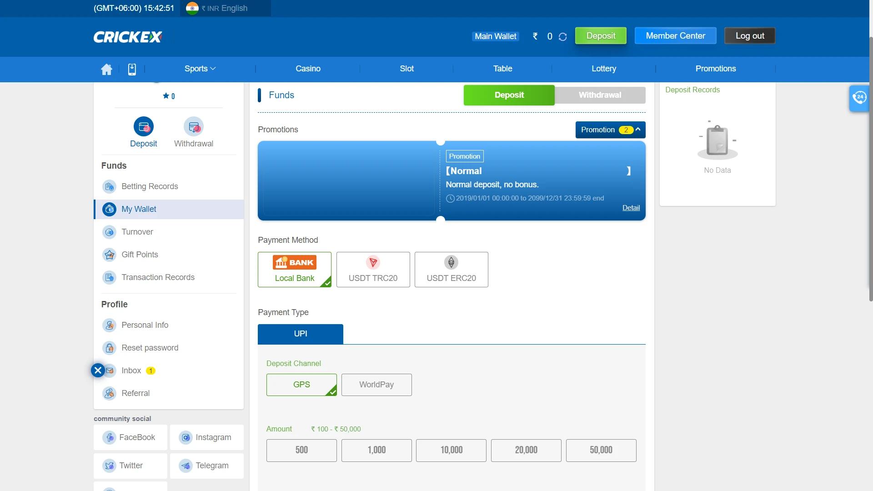Switch to the Withdrawal funds tab
Image resolution: width=873 pixels, height=491 pixels.
click(600, 95)
